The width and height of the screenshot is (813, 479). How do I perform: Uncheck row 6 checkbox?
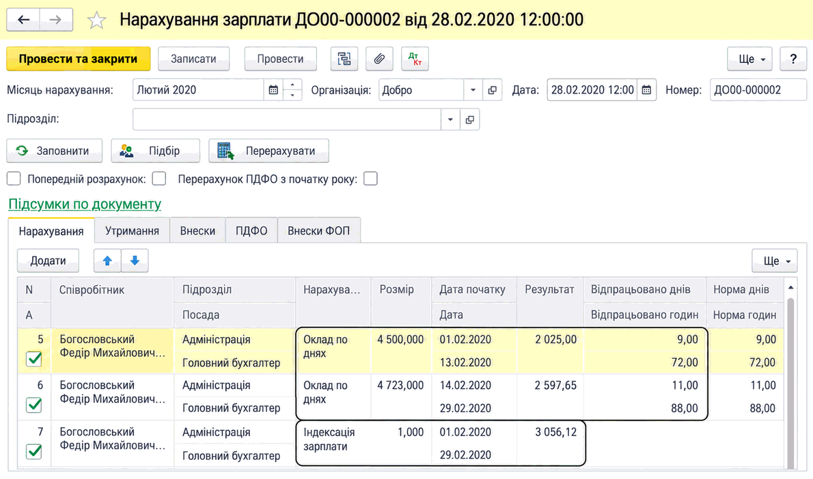(x=34, y=405)
